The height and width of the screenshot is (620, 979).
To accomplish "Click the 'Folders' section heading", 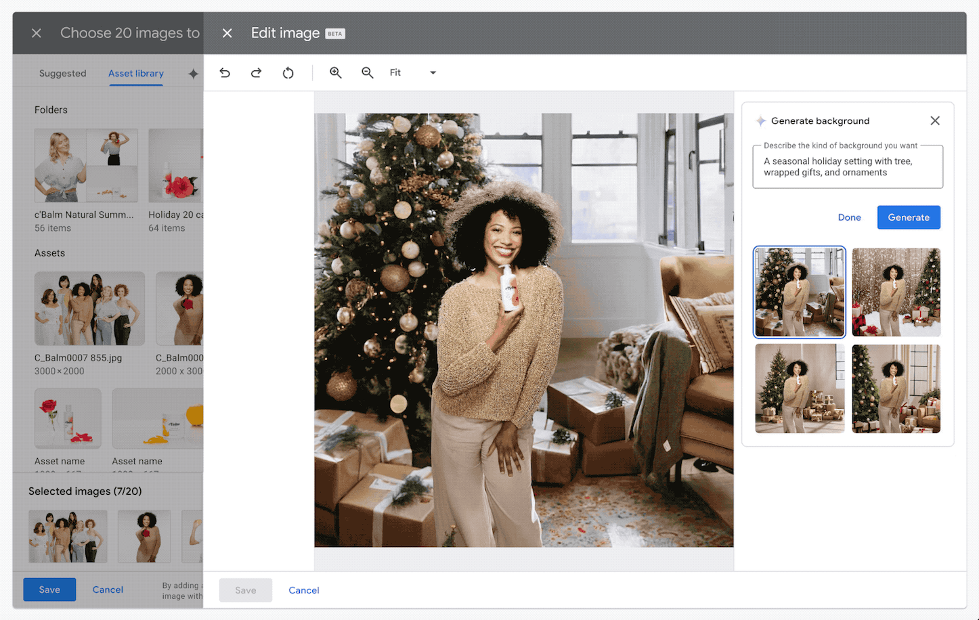I will tap(51, 110).
